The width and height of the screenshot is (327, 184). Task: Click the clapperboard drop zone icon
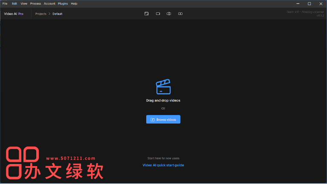163,87
